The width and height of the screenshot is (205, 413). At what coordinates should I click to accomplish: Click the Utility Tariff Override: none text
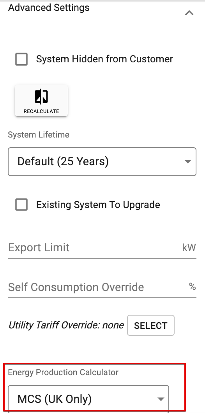66,325
